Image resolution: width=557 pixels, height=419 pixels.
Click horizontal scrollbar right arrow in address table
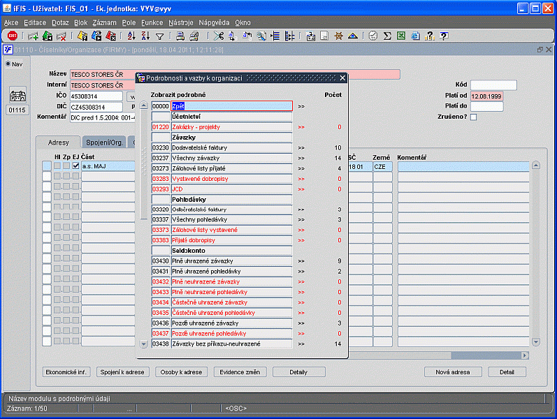(x=525, y=355)
